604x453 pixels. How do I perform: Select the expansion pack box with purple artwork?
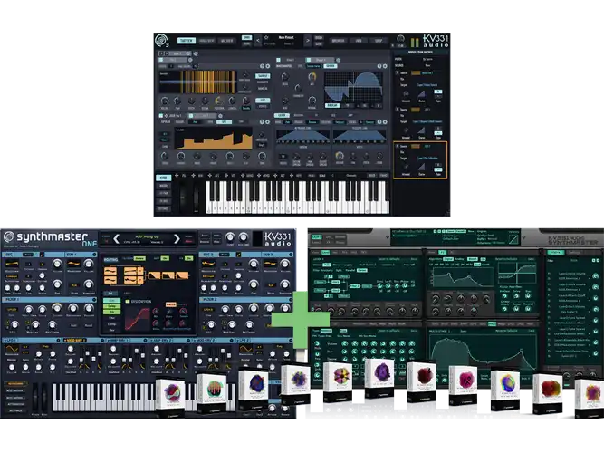pyautogui.click(x=379, y=378)
